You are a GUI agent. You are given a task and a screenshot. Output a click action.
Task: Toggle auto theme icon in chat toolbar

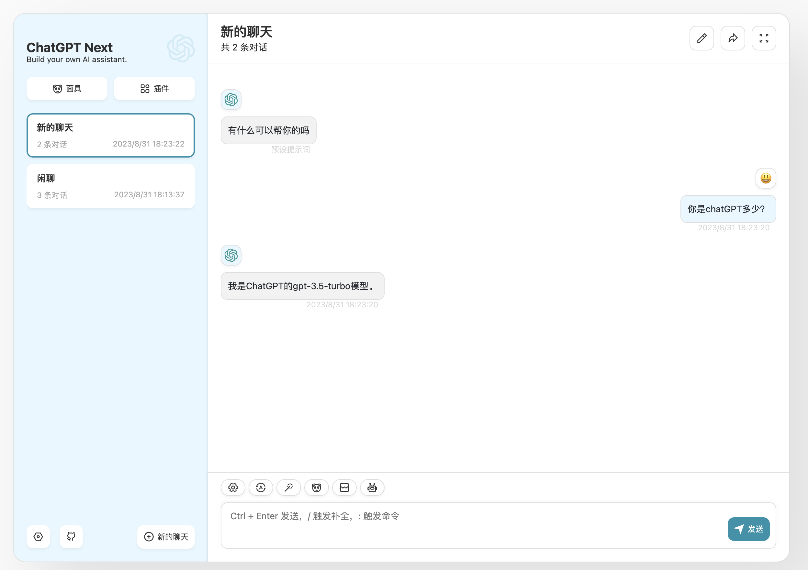tap(261, 488)
